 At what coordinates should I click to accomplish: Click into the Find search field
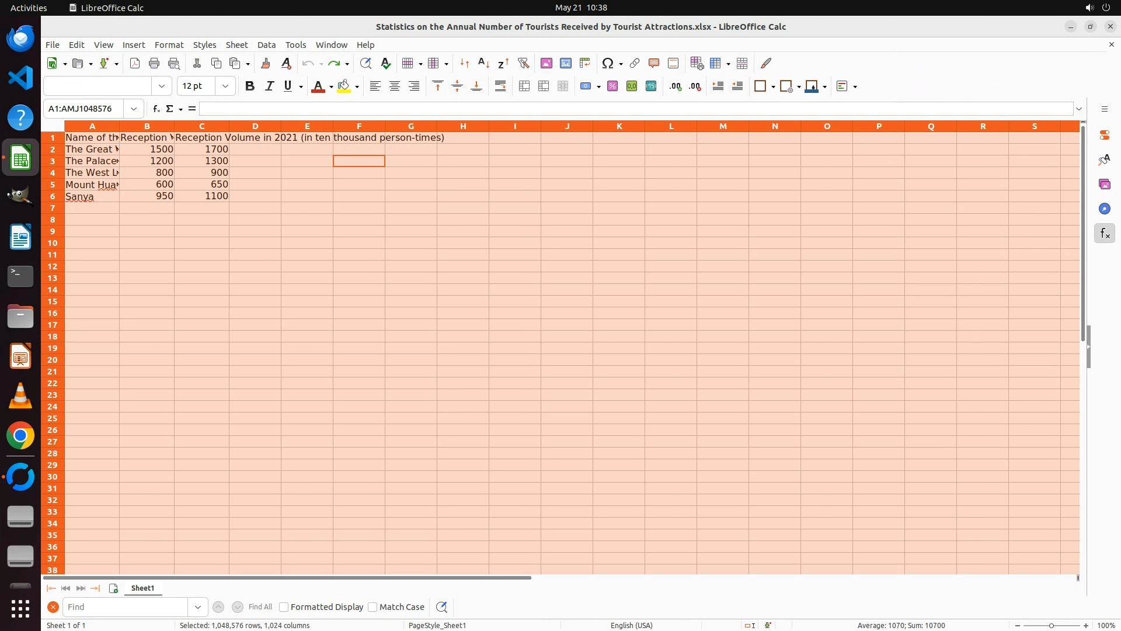point(125,607)
